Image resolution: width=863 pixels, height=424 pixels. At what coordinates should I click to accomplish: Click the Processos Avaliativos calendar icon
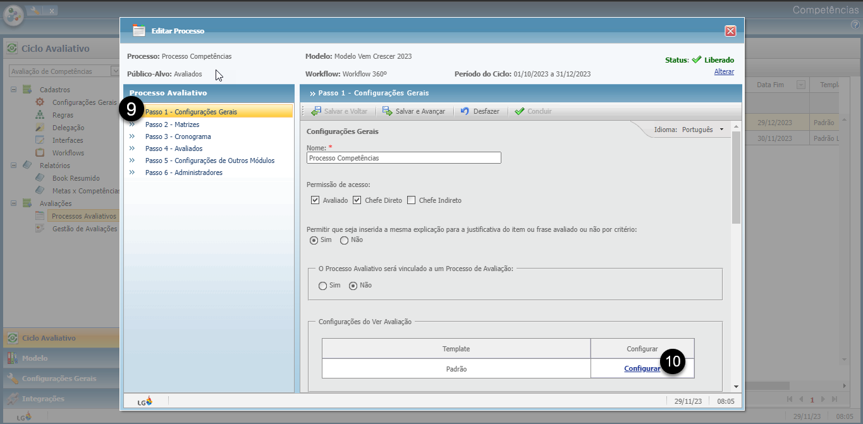click(40, 216)
